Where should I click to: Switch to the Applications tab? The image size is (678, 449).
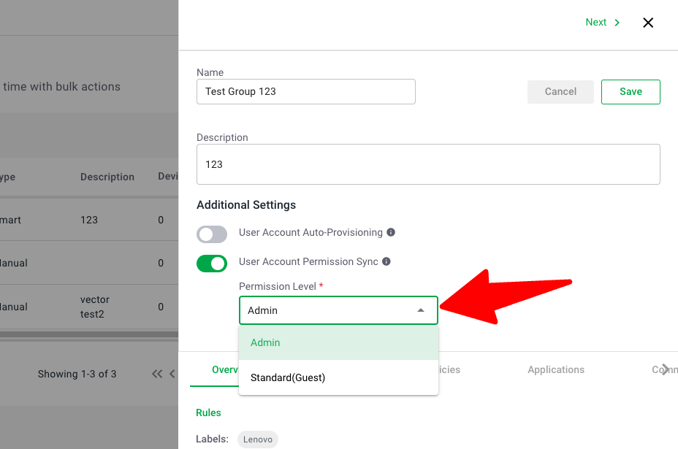(x=555, y=369)
